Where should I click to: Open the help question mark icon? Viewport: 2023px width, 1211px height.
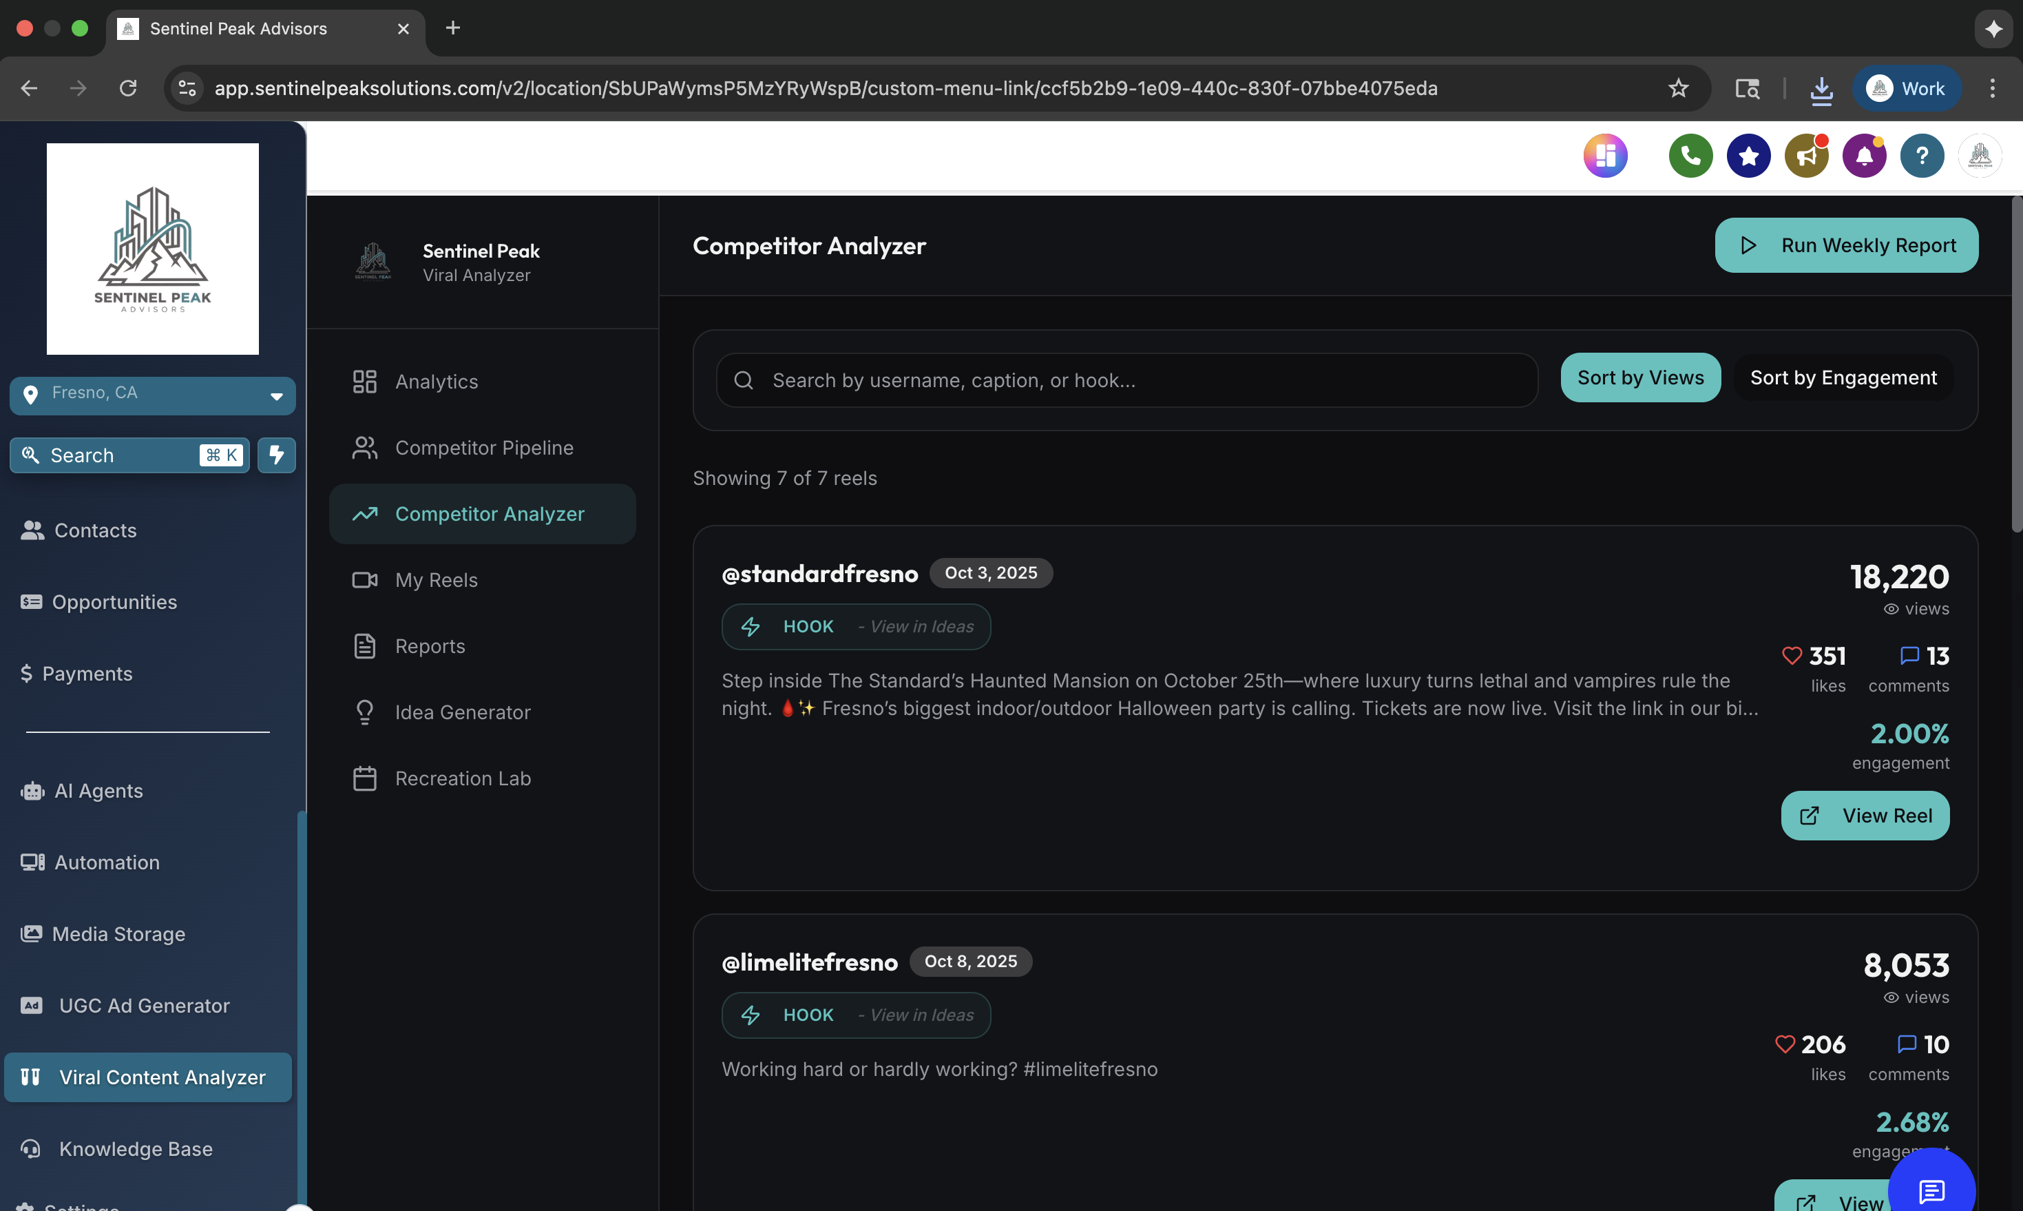pyautogui.click(x=1922, y=155)
